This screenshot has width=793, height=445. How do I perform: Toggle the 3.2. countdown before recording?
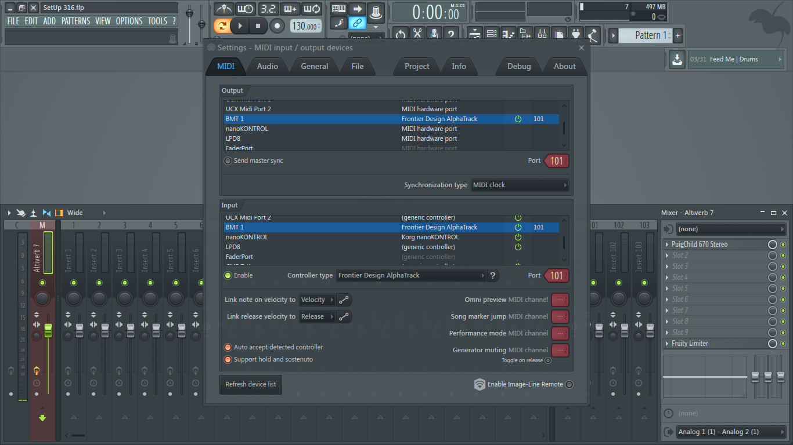pos(268,9)
